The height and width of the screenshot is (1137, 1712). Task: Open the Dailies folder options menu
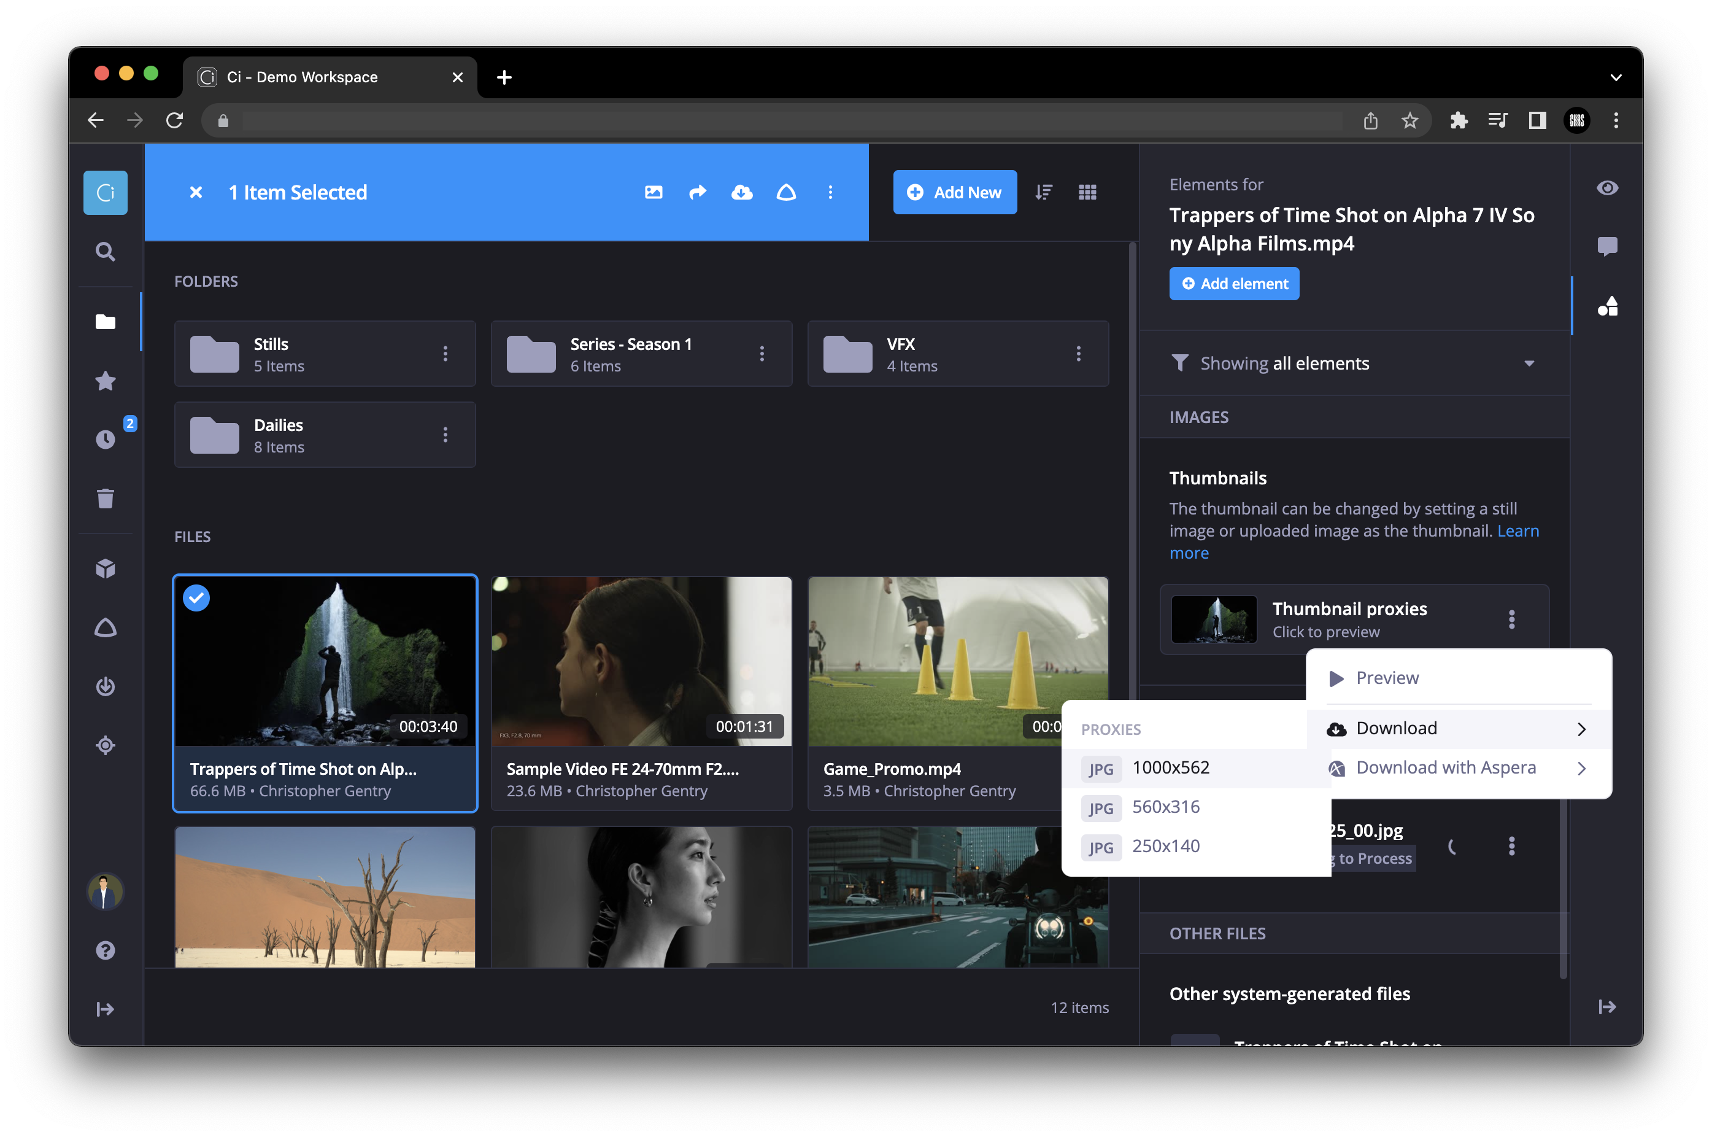(x=445, y=434)
